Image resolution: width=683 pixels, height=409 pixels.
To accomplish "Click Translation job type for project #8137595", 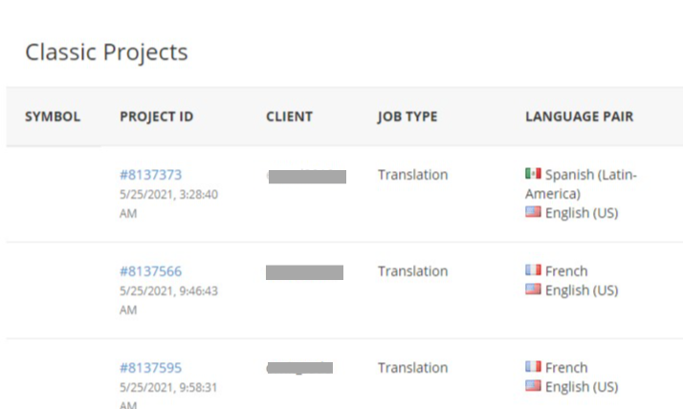I will [412, 368].
